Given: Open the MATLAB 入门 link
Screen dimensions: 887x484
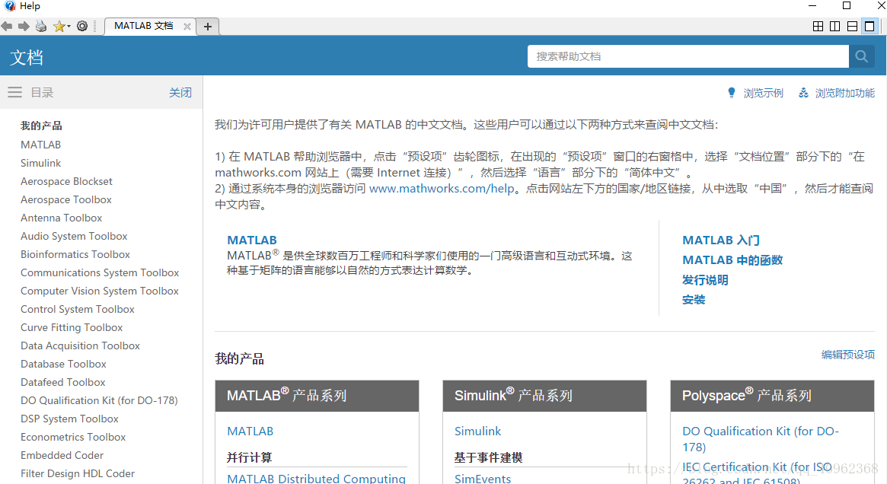Looking at the screenshot, I should [x=720, y=240].
